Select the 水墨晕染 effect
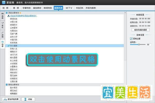This screenshot has height=103, width=155. tap(13, 67)
